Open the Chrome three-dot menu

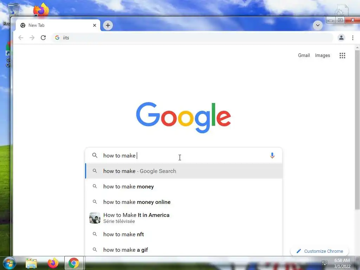point(353,38)
